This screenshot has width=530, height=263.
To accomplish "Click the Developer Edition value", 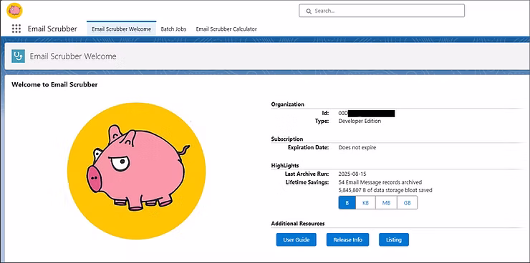I will coord(360,121).
